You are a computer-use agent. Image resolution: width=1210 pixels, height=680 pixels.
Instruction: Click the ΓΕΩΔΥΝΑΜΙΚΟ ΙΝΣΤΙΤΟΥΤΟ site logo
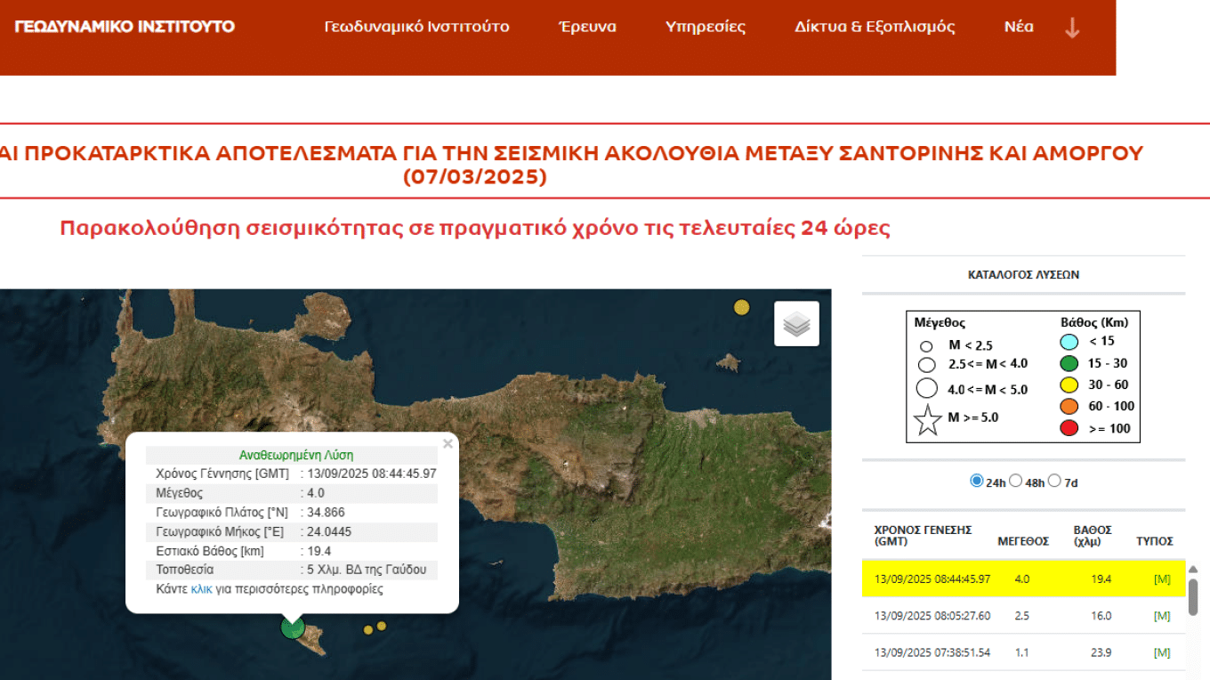click(x=125, y=27)
